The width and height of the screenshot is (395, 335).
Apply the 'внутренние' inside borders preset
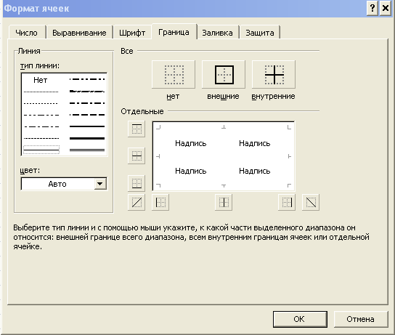tap(274, 75)
